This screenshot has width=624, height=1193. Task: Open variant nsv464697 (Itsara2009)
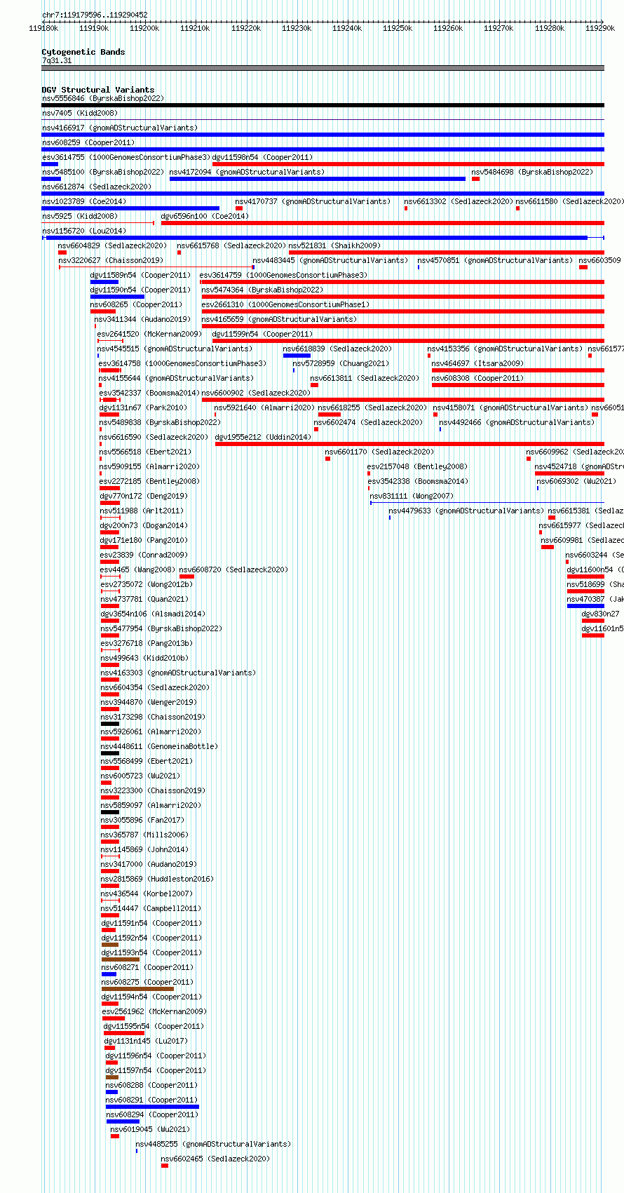478,363
